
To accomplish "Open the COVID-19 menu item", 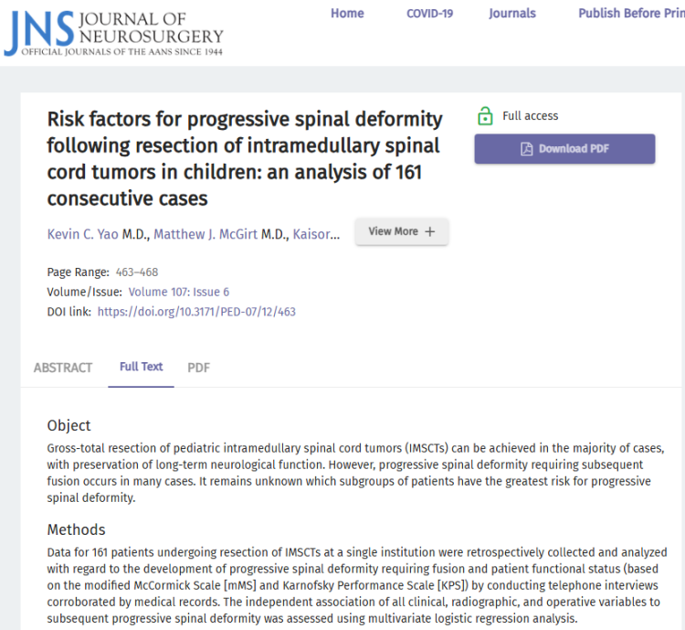I will (429, 14).
